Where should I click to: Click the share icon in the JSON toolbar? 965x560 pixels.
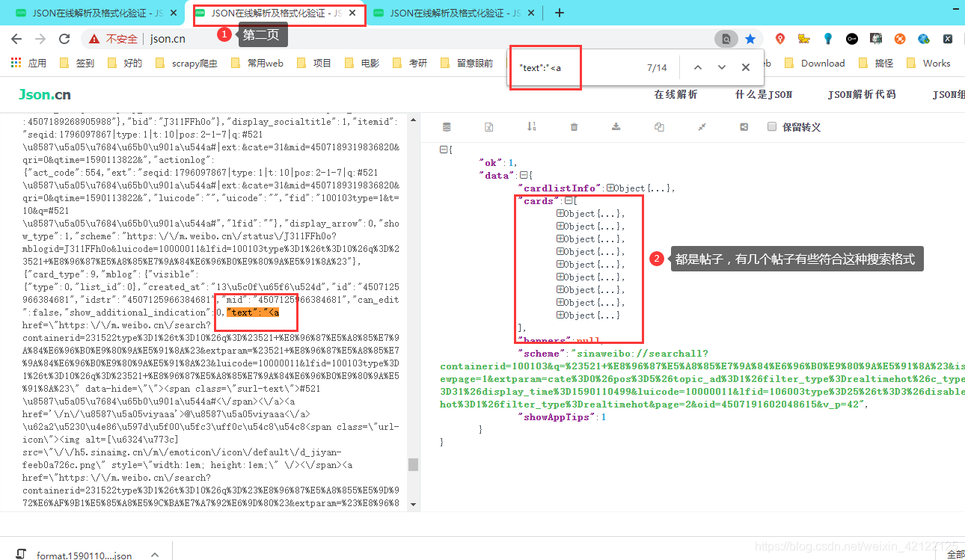[x=744, y=127]
